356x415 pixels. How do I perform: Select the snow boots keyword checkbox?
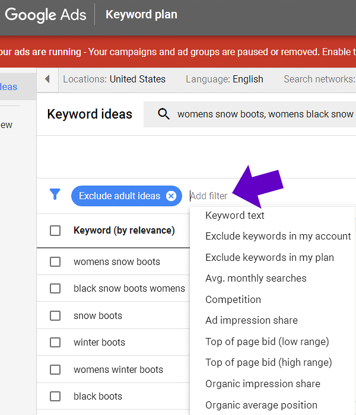click(x=55, y=316)
